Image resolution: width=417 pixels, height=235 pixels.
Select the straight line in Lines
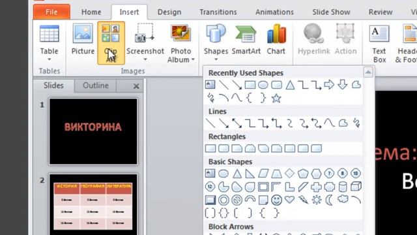(210, 123)
